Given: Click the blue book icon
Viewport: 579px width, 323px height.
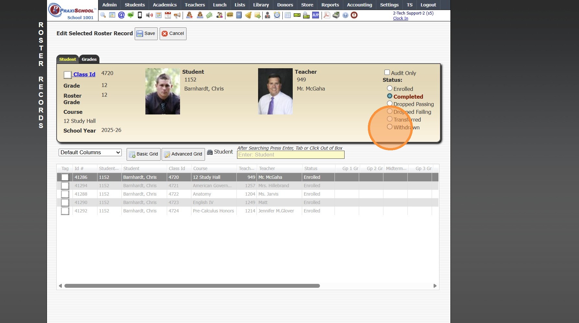Looking at the screenshot, I should (239, 15).
